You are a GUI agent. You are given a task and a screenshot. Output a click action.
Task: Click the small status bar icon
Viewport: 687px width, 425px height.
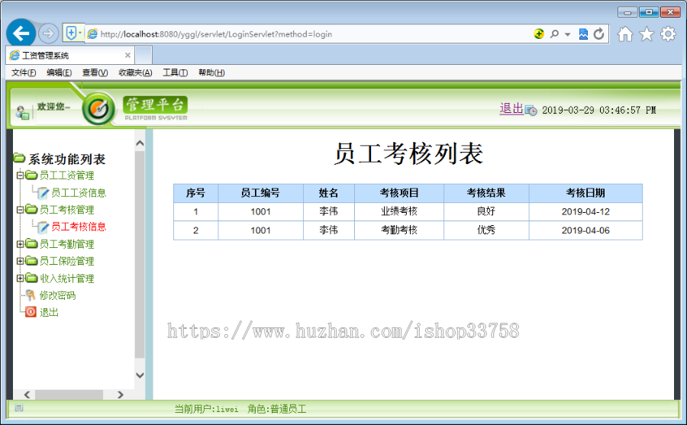19,408
